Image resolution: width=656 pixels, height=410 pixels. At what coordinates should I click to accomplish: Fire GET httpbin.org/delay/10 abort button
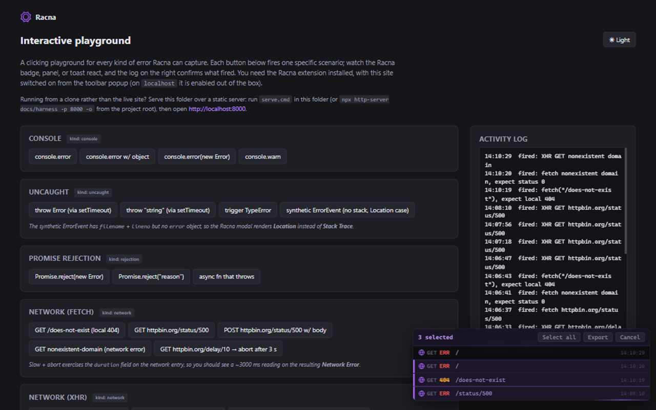coord(218,349)
